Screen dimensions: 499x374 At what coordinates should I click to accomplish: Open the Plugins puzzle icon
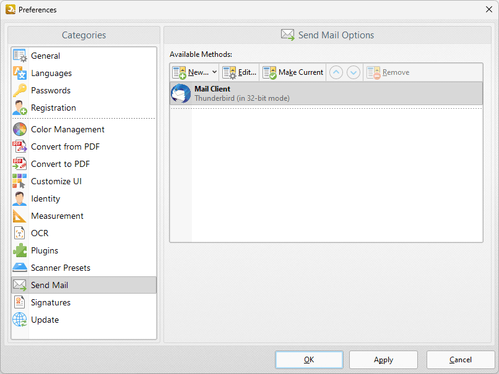point(20,250)
